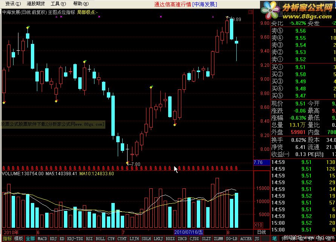Switch to the ZBCD indicator
The height and width of the screenshot is (242, 336).
182,239
